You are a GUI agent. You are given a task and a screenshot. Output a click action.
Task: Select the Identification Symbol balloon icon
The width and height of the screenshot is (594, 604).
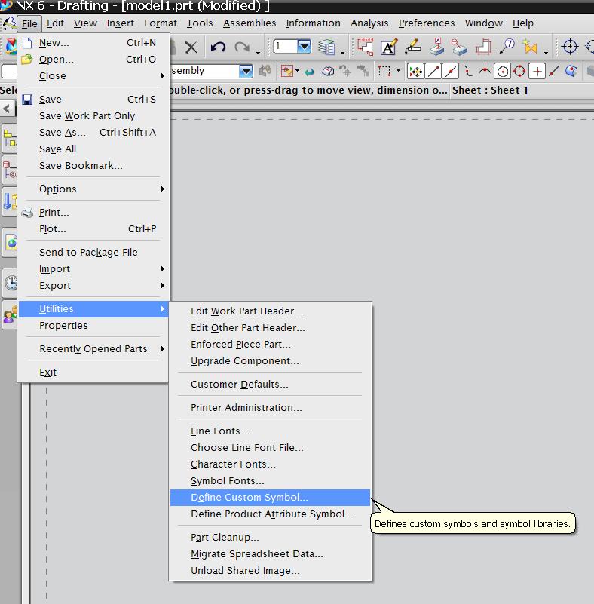(x=507, y=47)
